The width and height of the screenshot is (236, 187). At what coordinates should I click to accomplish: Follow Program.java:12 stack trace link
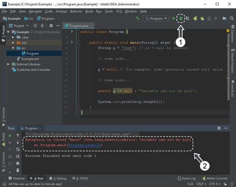tap(85, 145)
